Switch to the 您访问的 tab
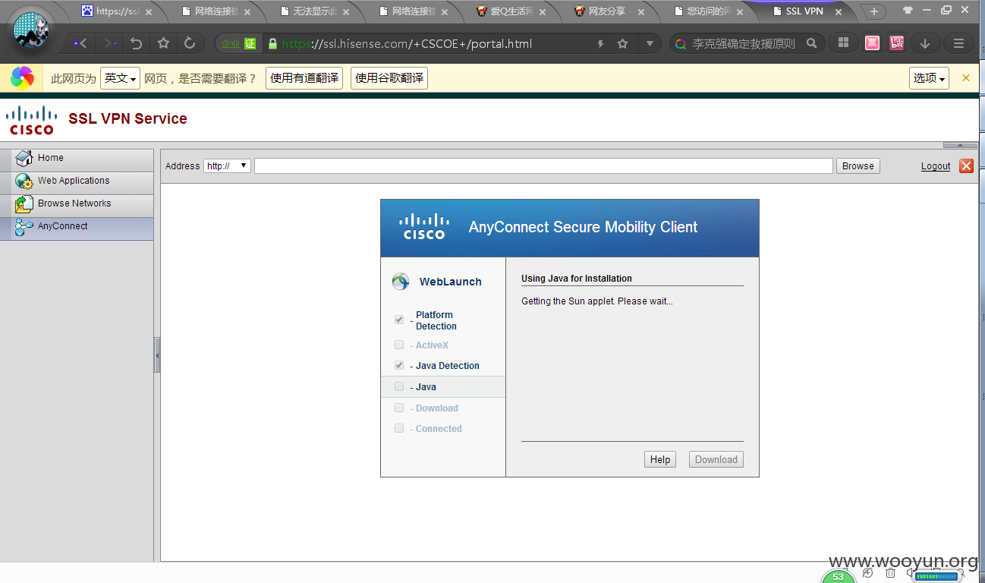Viewport: 985px width, 583px height. tap(709, 11)
